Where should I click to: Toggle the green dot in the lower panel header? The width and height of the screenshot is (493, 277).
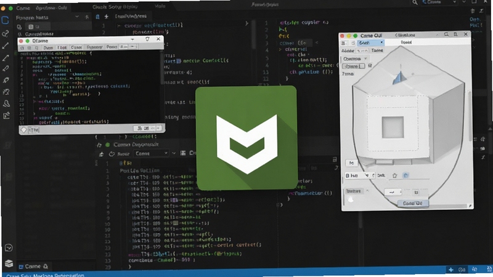click(x=107, y=145)
